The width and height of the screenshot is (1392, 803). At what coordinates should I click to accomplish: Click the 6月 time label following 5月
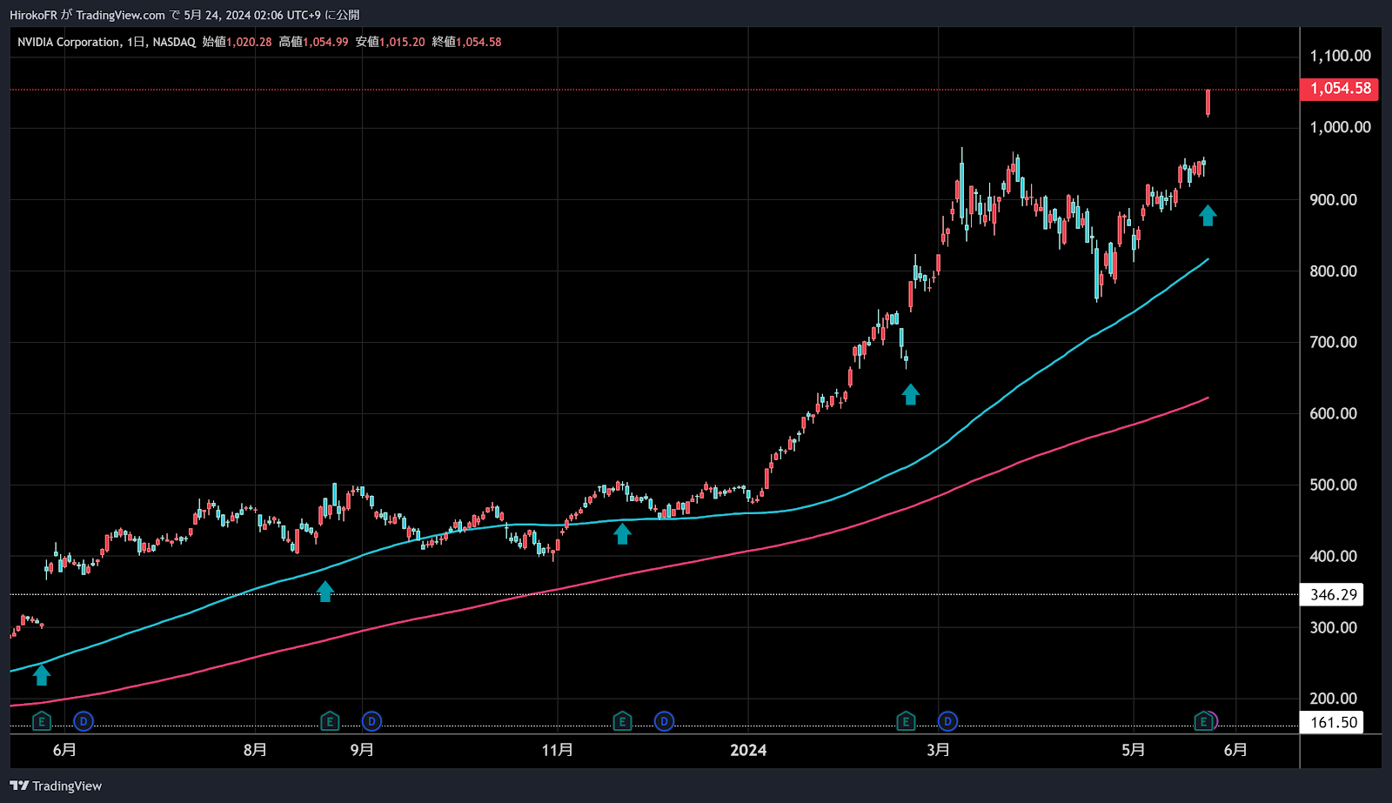1235,750
